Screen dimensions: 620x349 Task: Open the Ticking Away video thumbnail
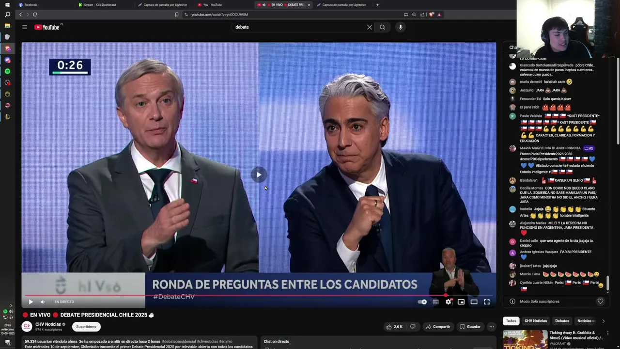[x=525, y=339]
